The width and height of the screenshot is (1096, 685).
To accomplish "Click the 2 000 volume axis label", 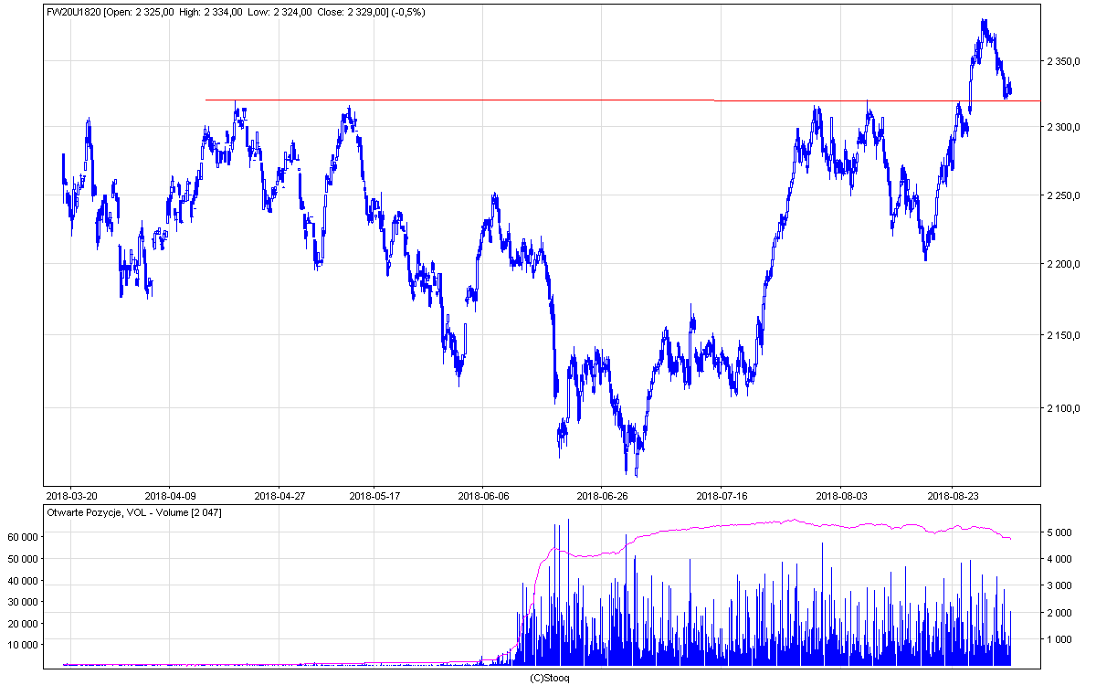I will (x=1059, y=613).
